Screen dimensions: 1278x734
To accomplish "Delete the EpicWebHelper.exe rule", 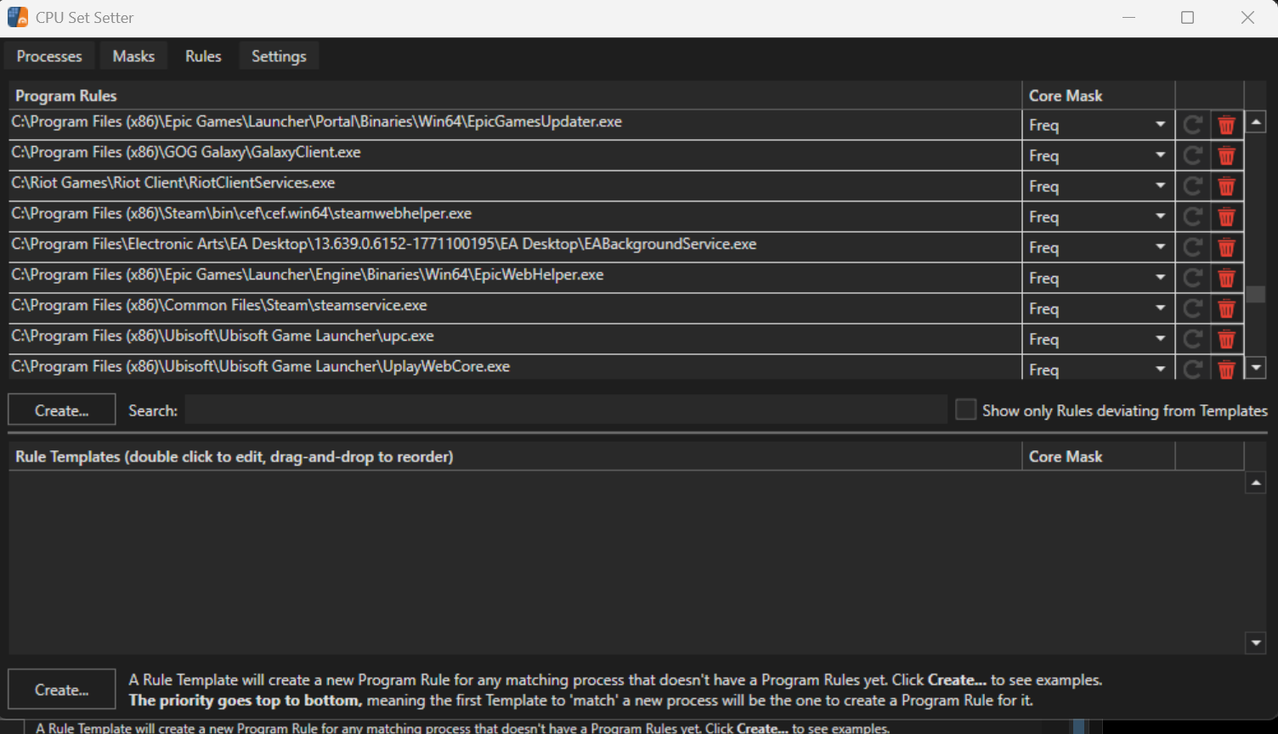I will click(1226, 278).
